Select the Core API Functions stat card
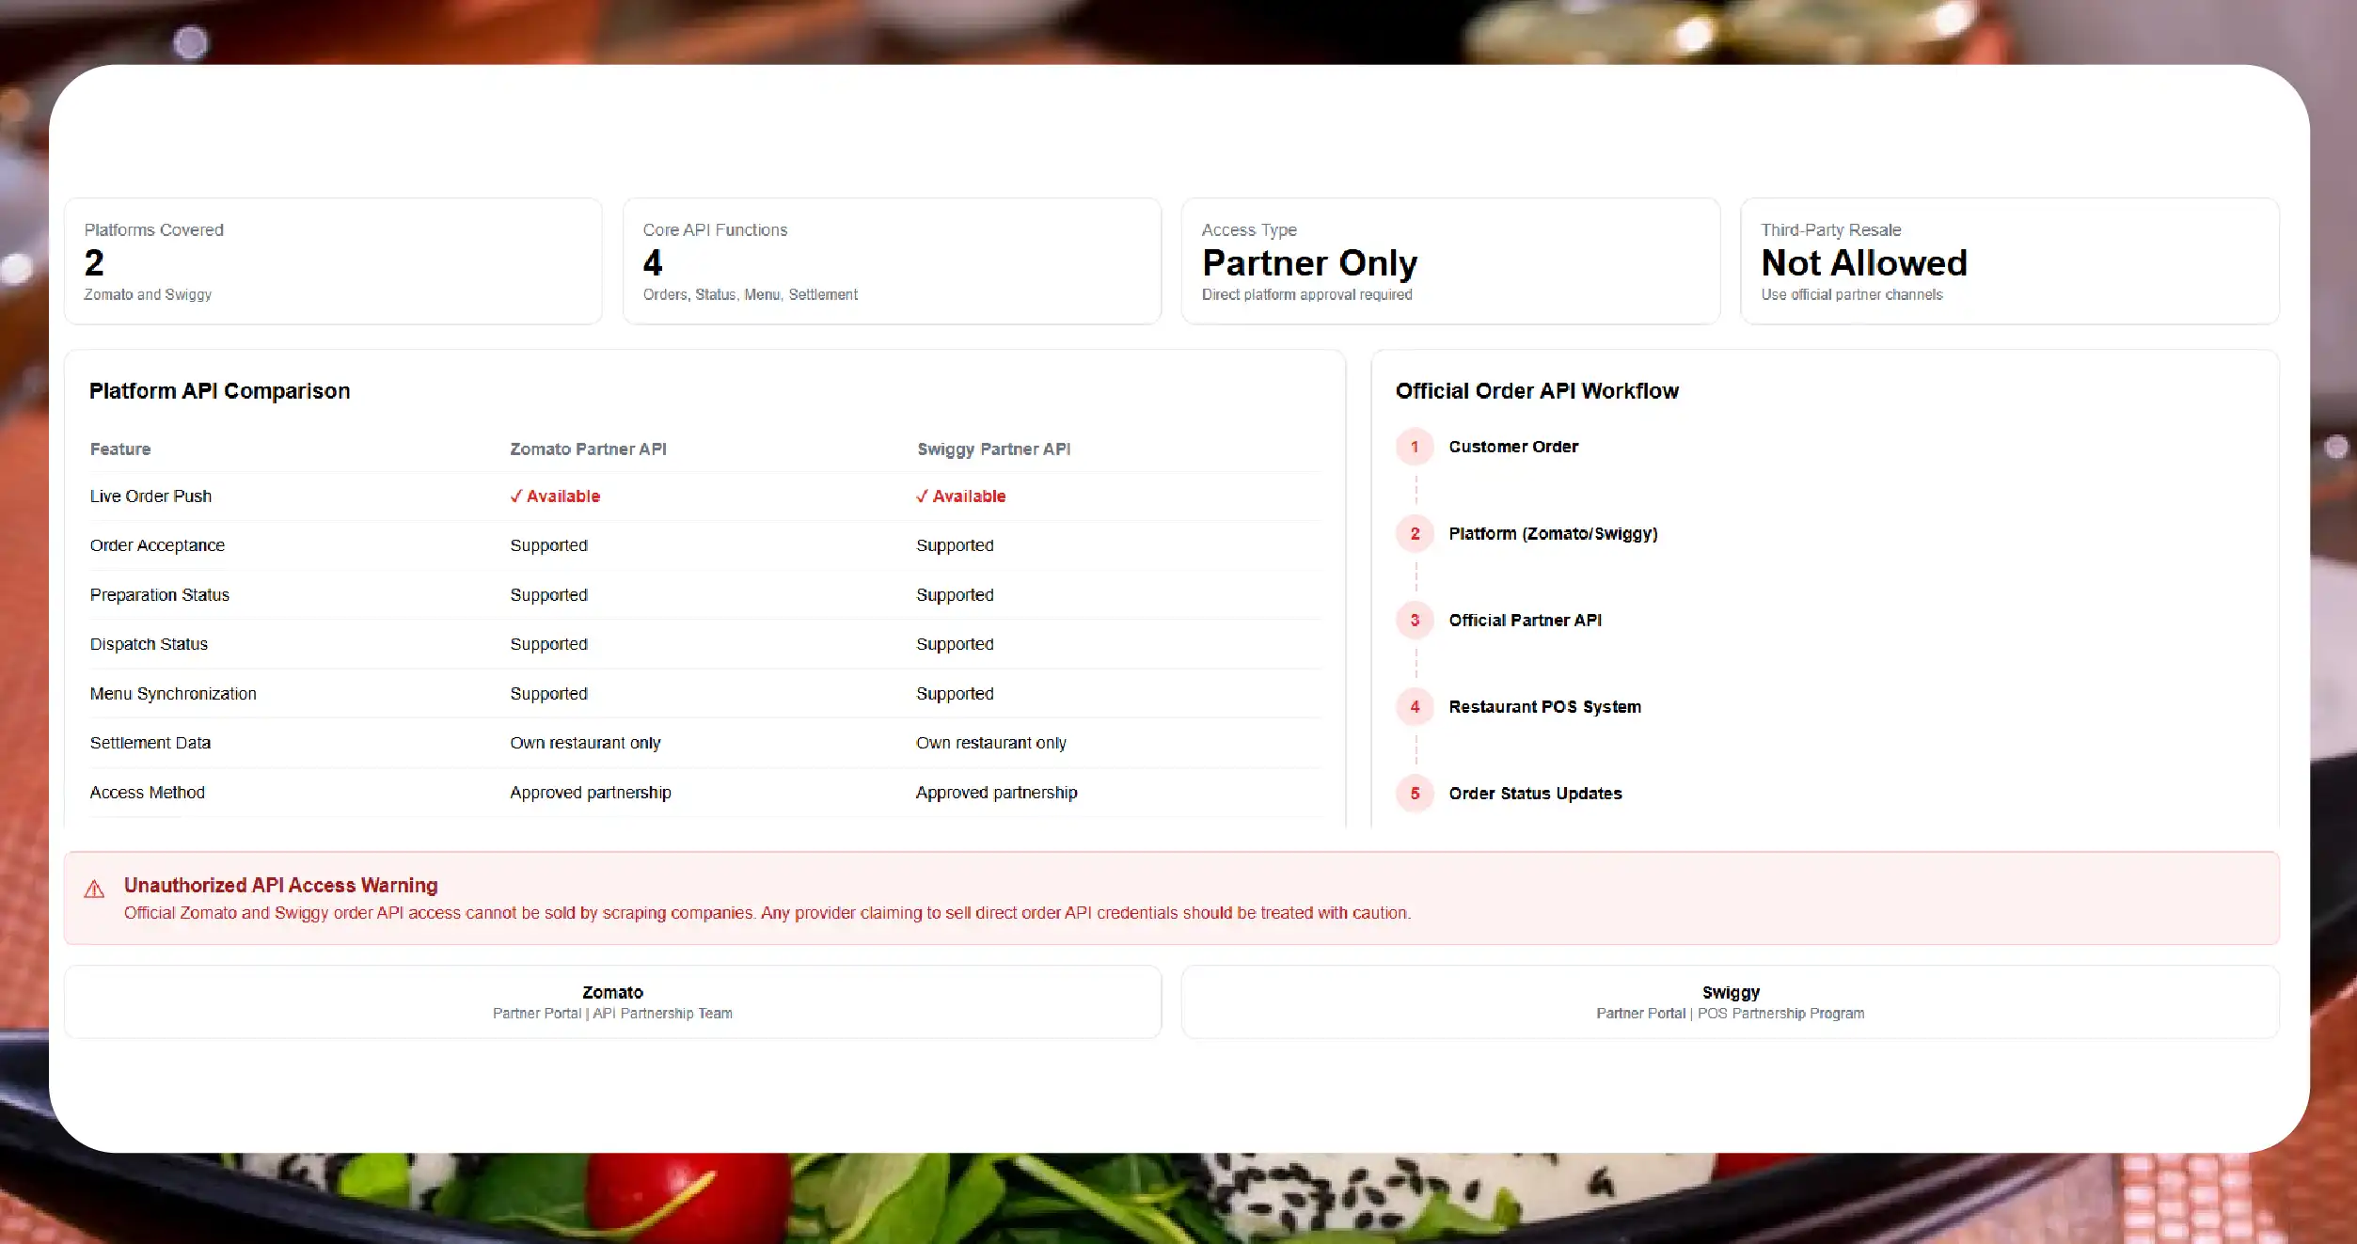 click(x=892, y=260)
